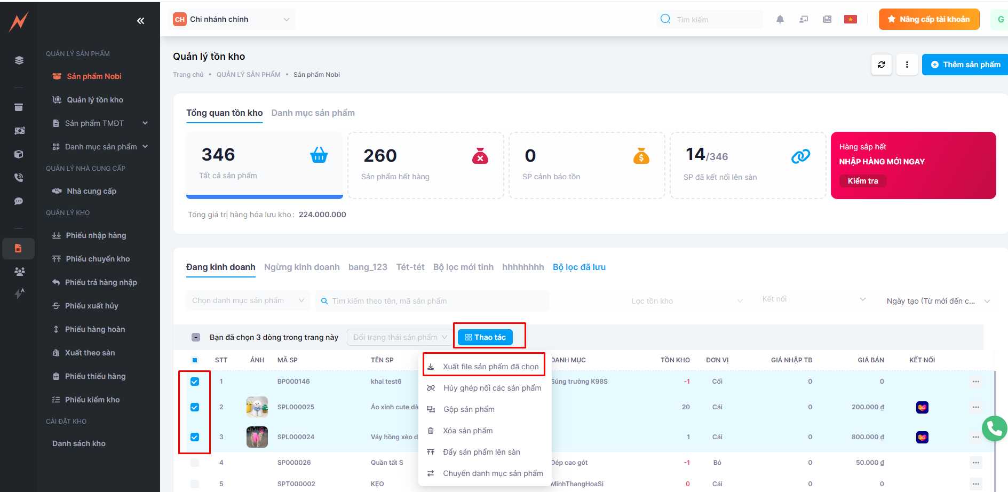The height and width of the screenshot is (492, 1008).
Task: Collapse the sidebar with double-chevron icon
Action: tap(140, 21)
